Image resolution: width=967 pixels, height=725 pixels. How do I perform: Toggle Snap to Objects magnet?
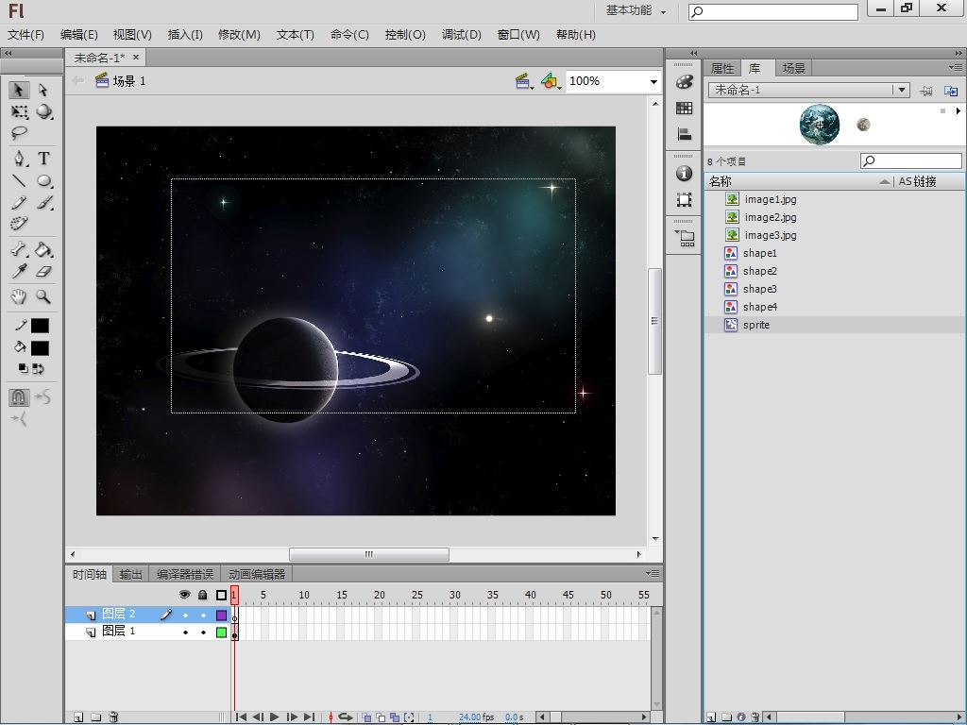click(19, 397)
